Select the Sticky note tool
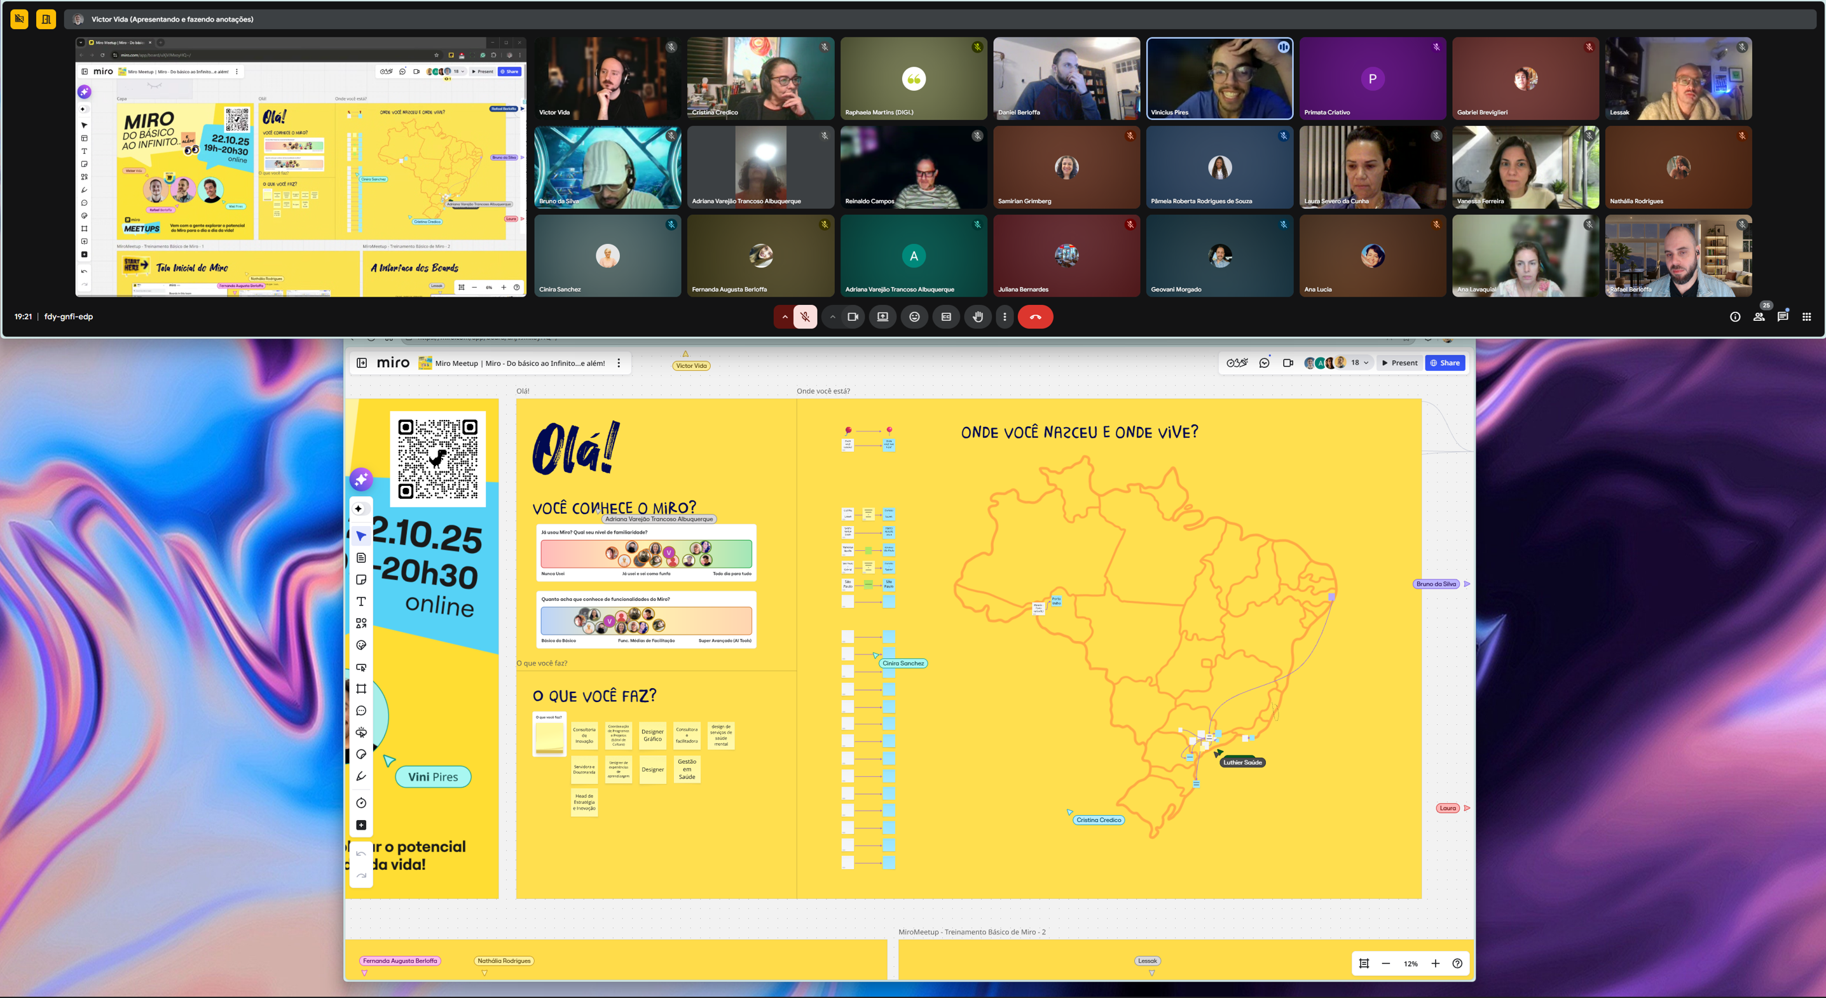The width and height of the screenshot is (1826, 998). pyautogui.click(x=360, y=579)
